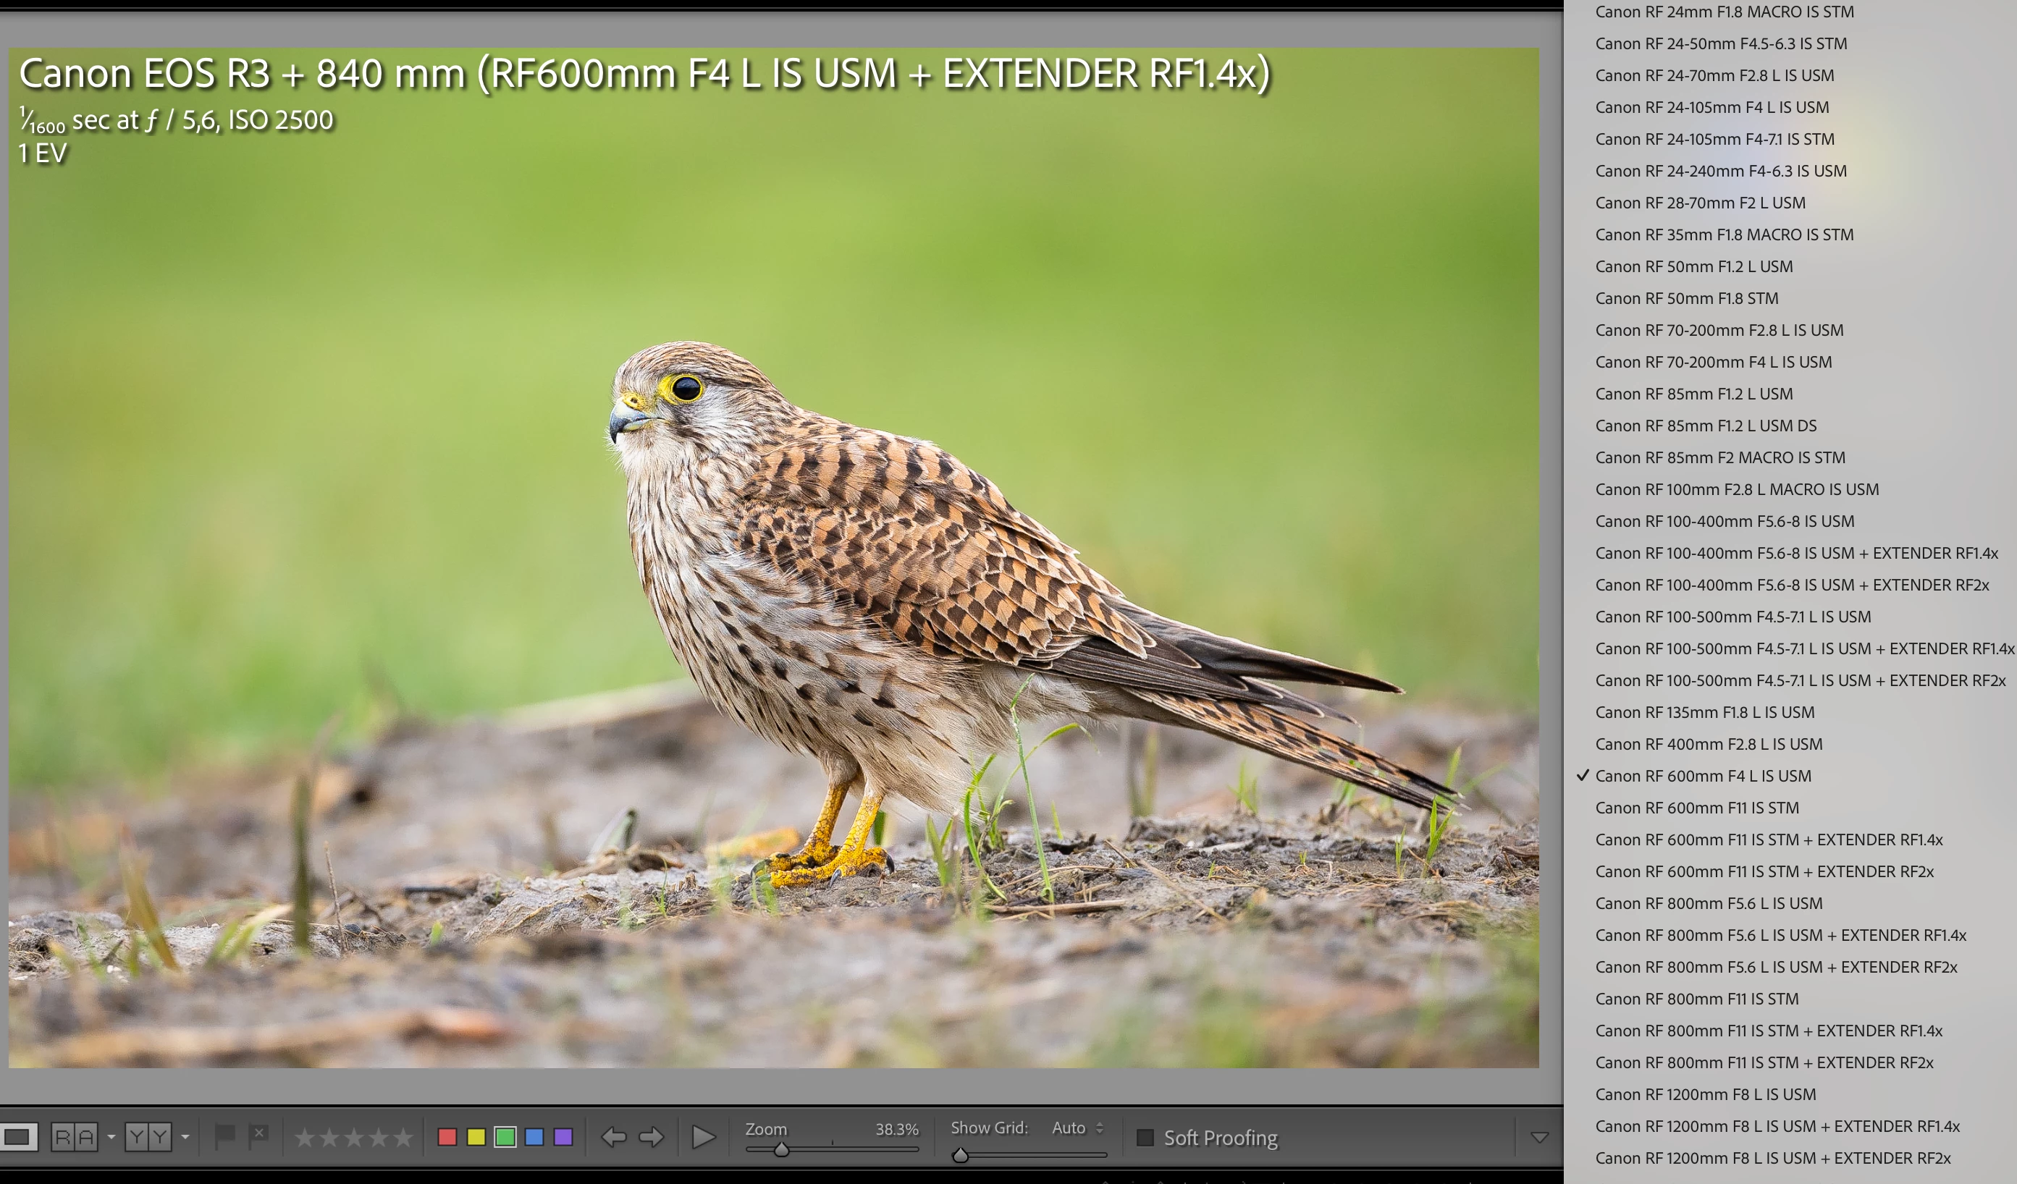Image resolution: width=2017 pixels, height=1184 pixels.
Task: Select Canon RF 600mm F11 IS STM profile
Action: click(1697, 808)
